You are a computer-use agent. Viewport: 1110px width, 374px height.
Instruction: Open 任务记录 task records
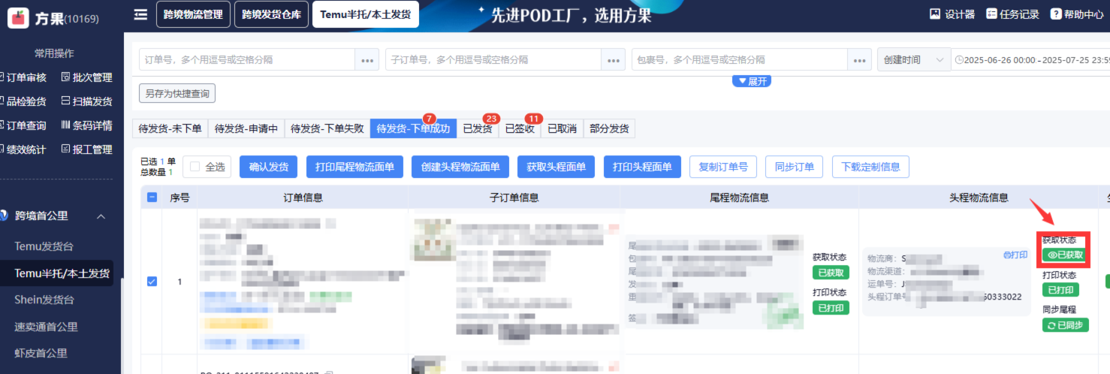pyautogui.click(x=1012, y=14)
